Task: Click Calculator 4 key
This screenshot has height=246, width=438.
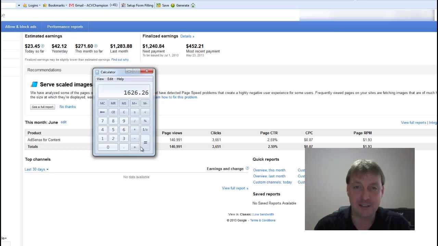Action: [x=102, y=130]
